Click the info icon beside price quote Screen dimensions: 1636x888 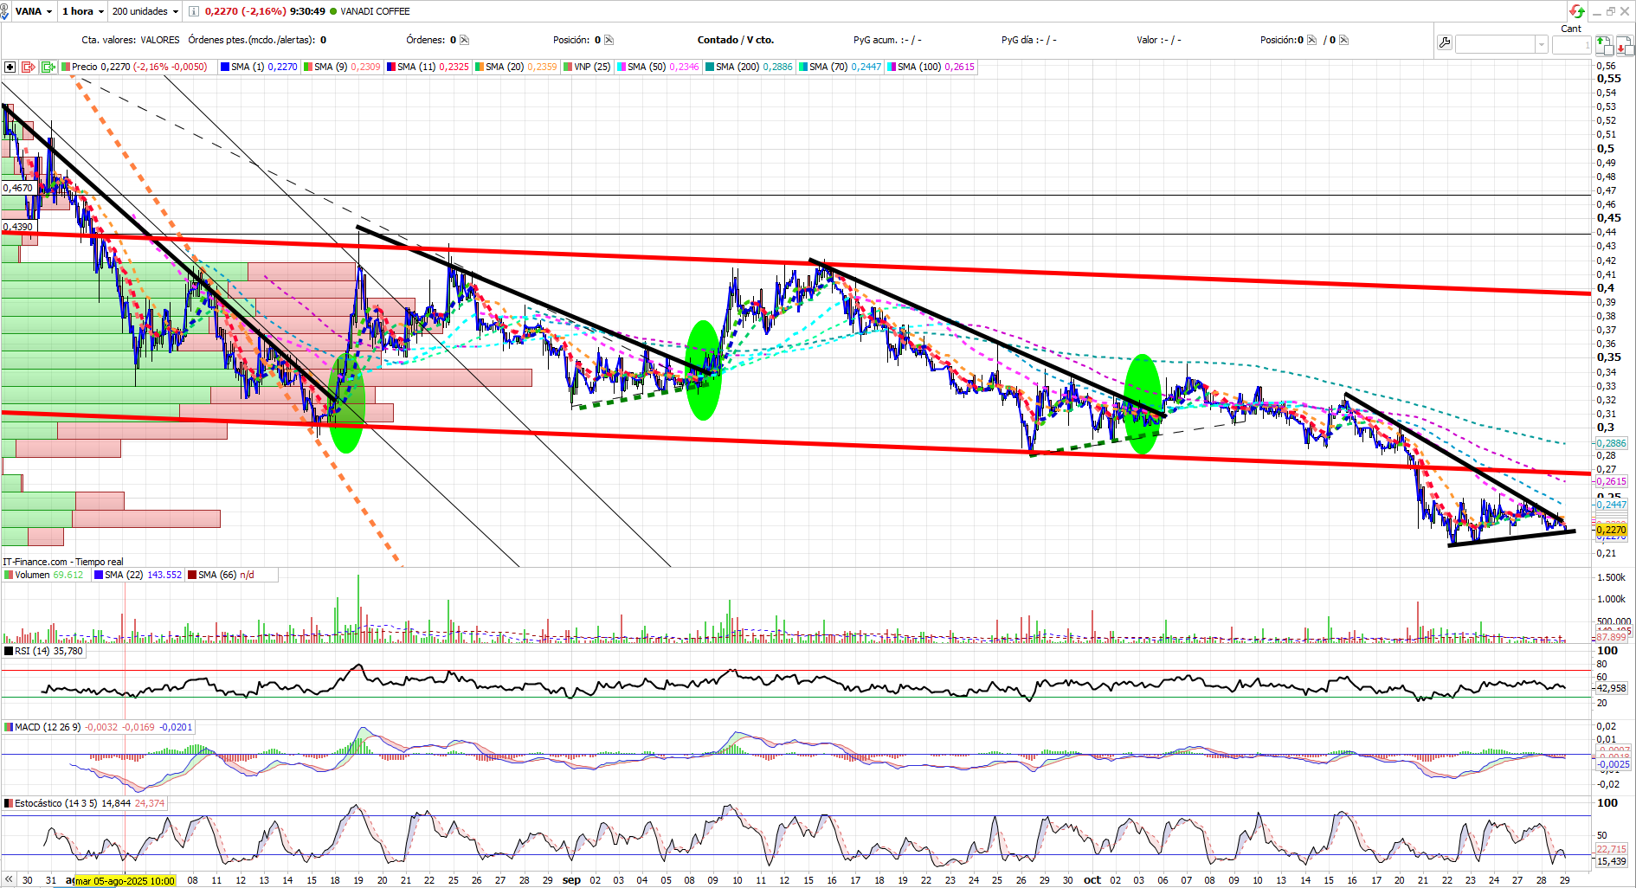point(194,11)
